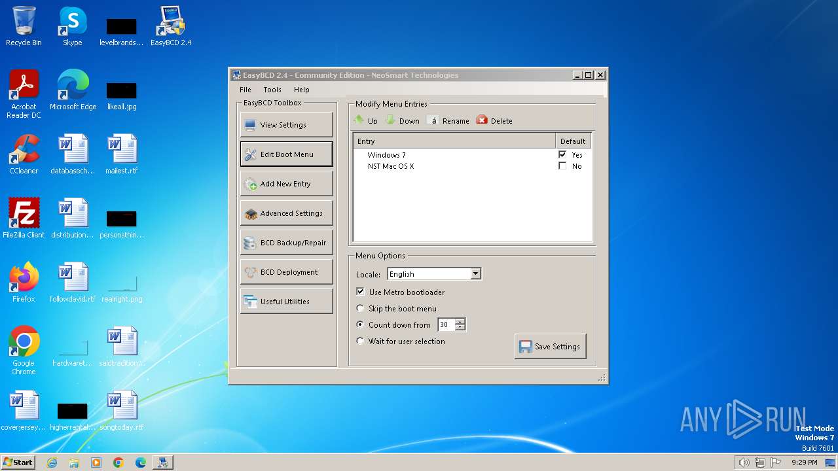Click the Default column header
The height and width of the screenshot is (471, 838).
click(573, 141)
